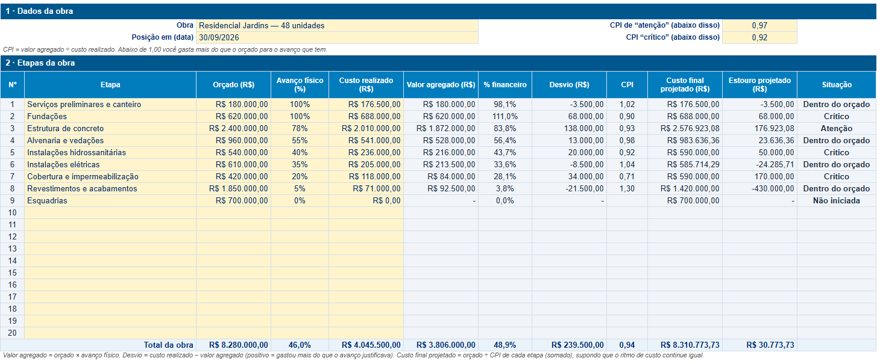Select the empty Etapa input cell in row 10
The width and height of the screenshot is (880, 364).
(x=110, y=212)
